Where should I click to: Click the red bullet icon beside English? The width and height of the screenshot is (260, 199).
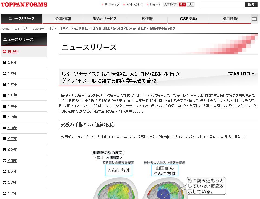tap(148, 5)
